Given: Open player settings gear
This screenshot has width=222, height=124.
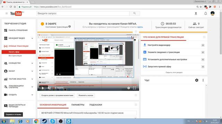Looking at the screenshot, I should point(129,88).
